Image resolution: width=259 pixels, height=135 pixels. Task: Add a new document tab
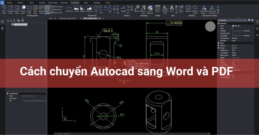[103, 18]
